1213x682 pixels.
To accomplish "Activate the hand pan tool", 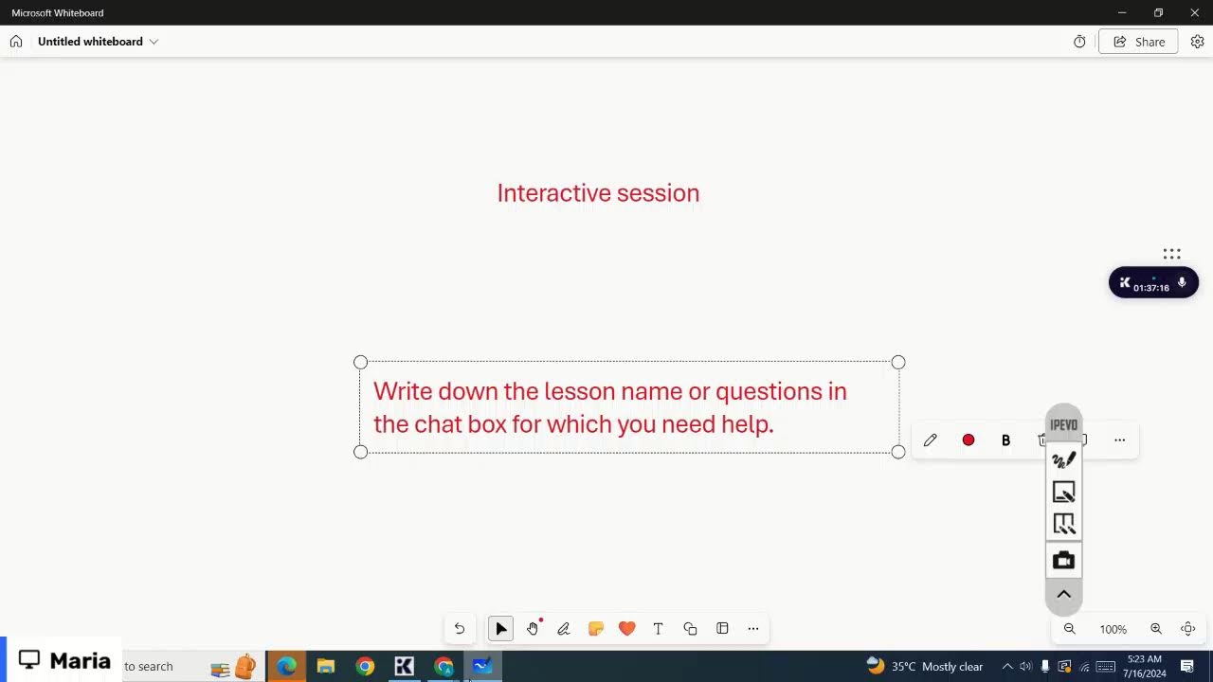I will tap(534, 628).
